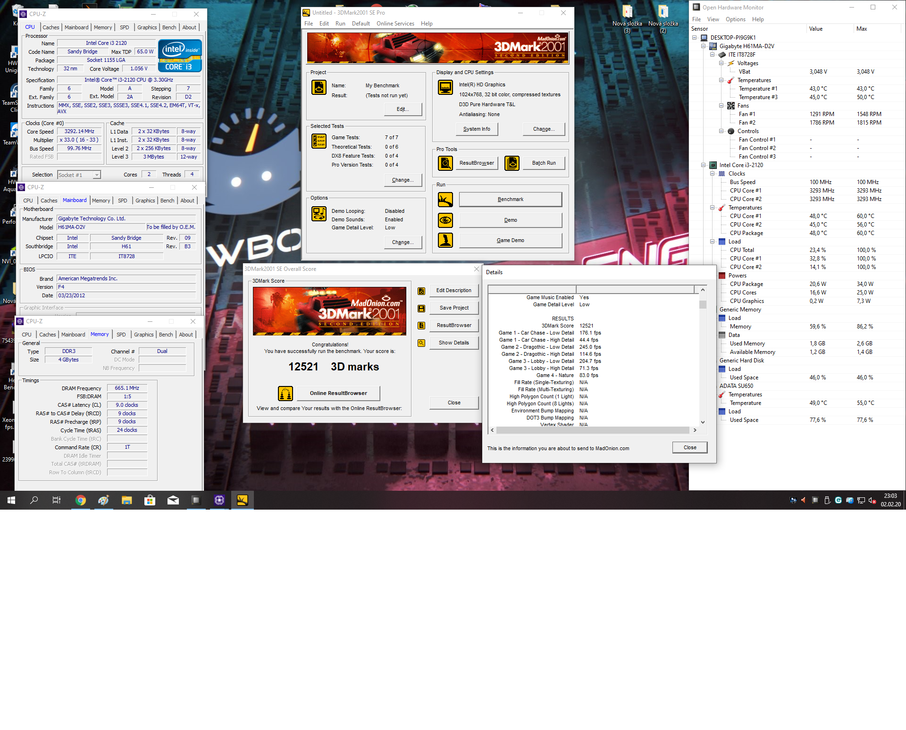Image resolution: width=906 pixels, height=730 pixels.
Task: Switch to SPD tab in CPU-Z Mainboard window
Action: 123,201
